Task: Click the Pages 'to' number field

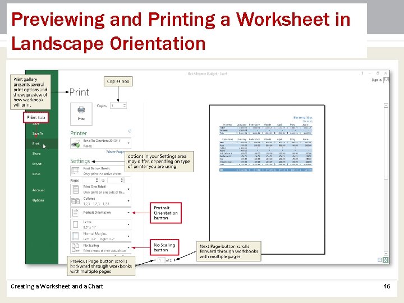Action: [x=116, y=180]
